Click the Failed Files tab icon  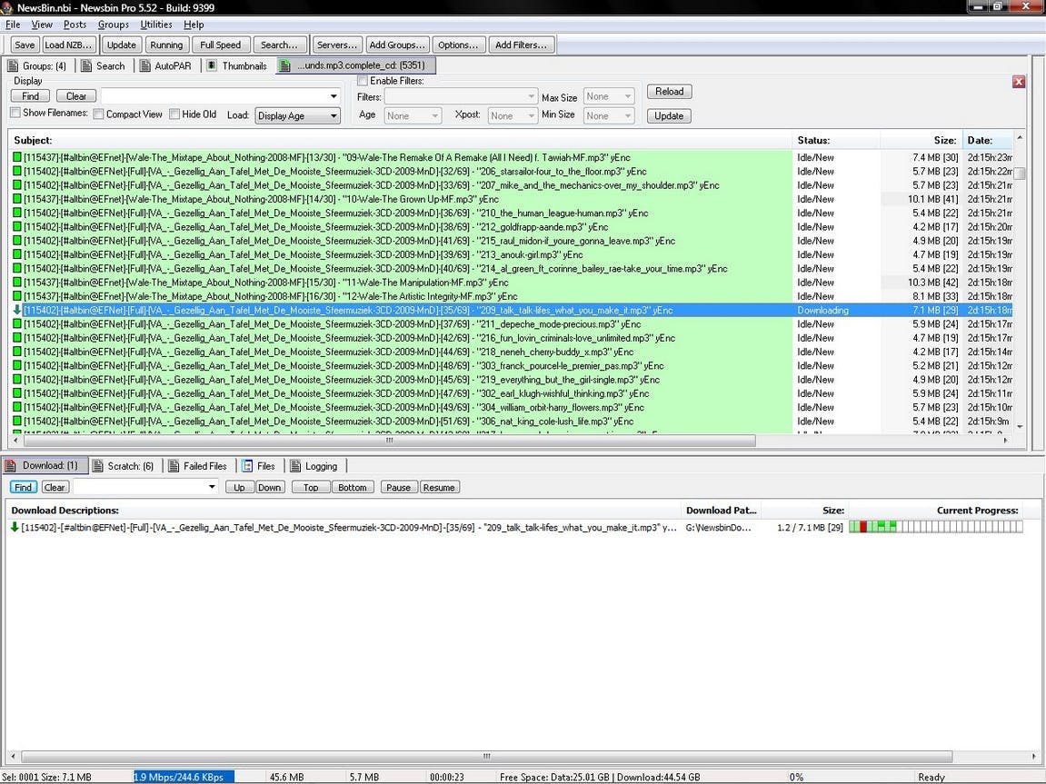(x=174, y=466)
